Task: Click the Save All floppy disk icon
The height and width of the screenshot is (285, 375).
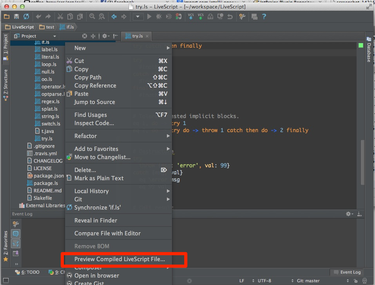Action: (x=16, y=16)
